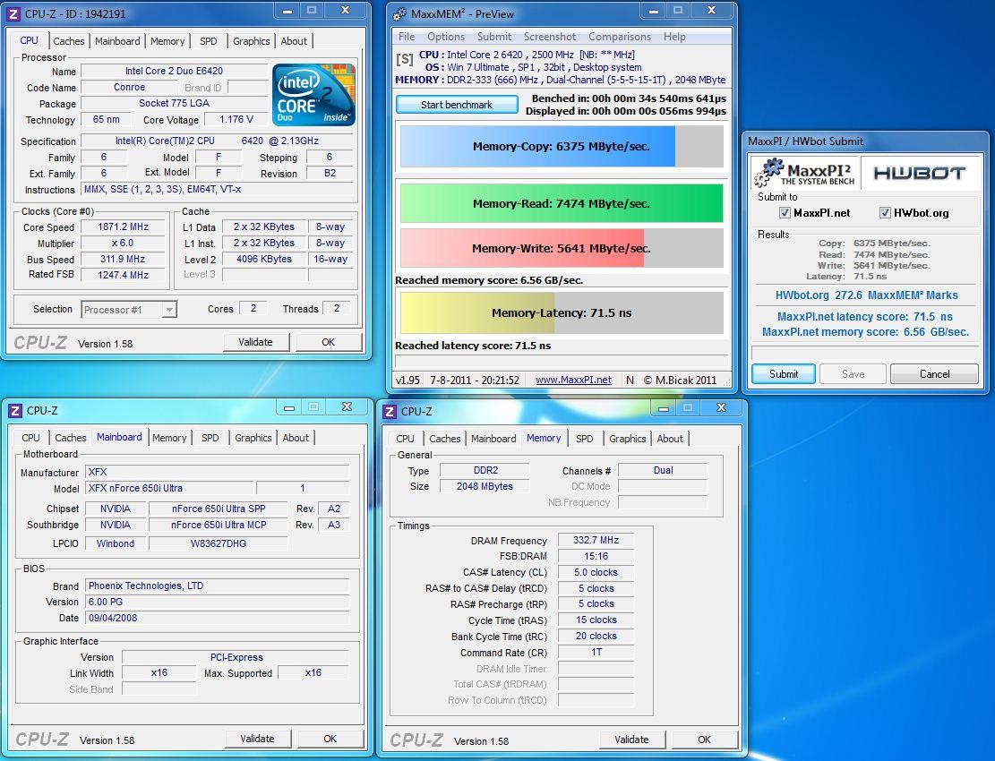Open the Submit menu in MaxxMEM
The image size is (995, 761).
pyautogui.click(x=494, y=37)
